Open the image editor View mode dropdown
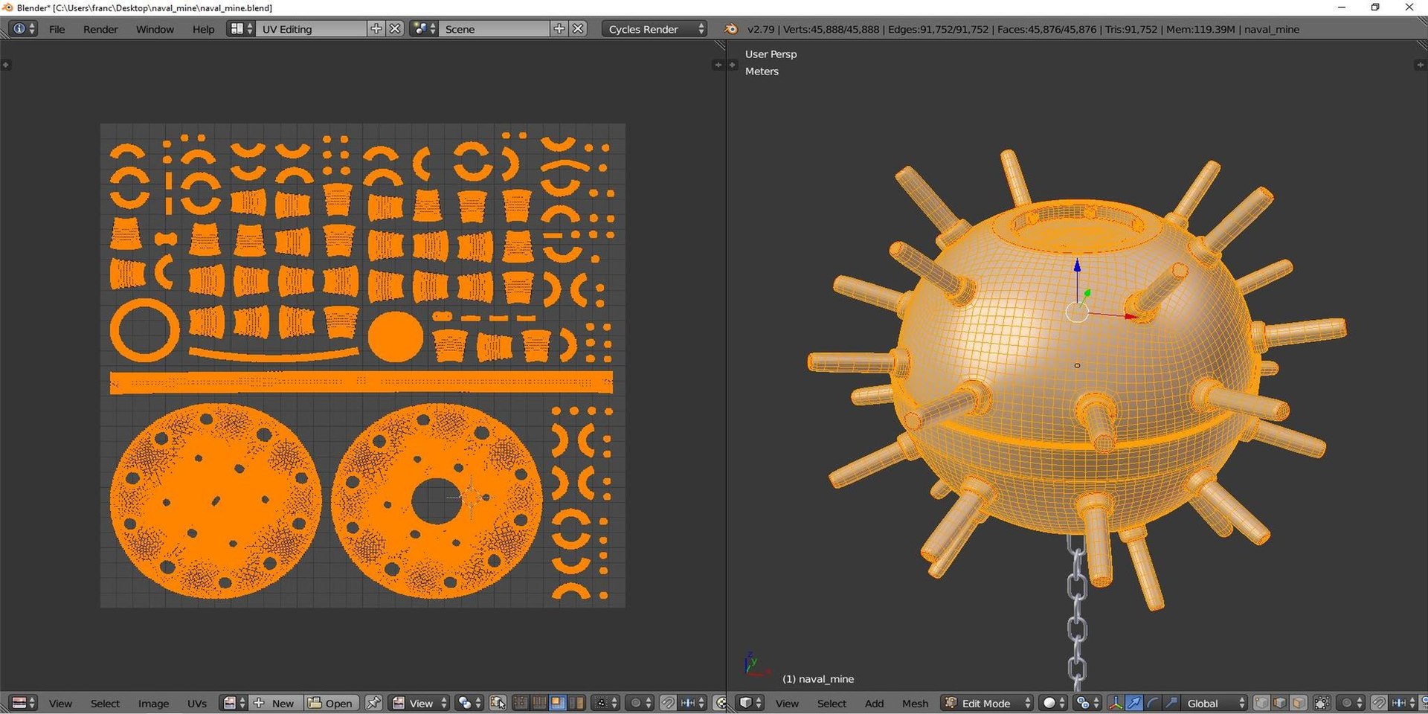Screen dimensions: 1428x714 (x=419, y=703)
